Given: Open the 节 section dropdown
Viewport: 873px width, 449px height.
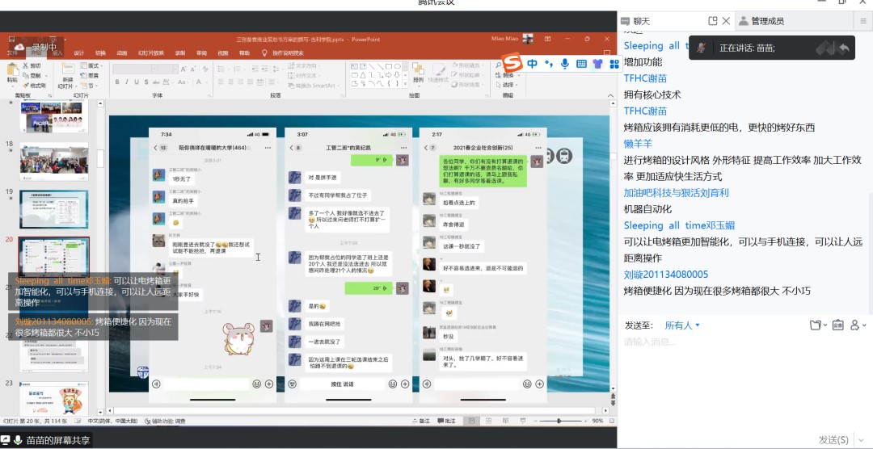Looking at the screenshot, I should (x=89, y=86).
